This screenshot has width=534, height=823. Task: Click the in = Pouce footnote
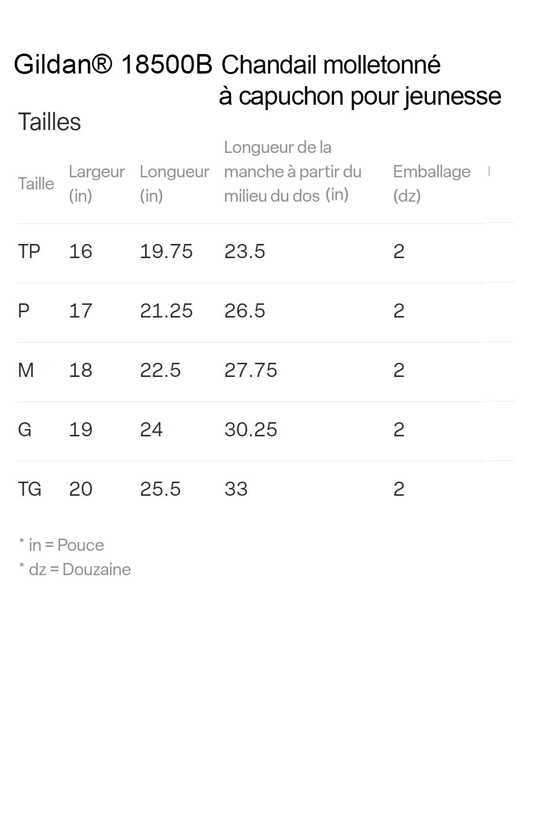click(x=62, y=545)
